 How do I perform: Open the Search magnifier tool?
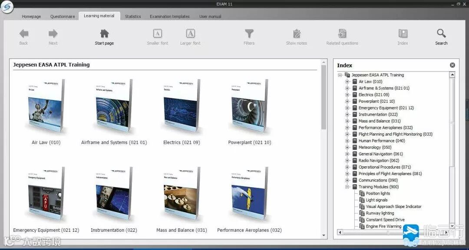tap(441, 34)
